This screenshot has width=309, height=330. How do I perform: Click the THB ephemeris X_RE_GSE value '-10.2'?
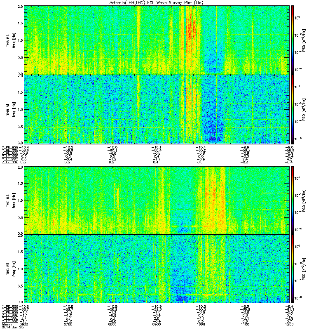[68, 147]
